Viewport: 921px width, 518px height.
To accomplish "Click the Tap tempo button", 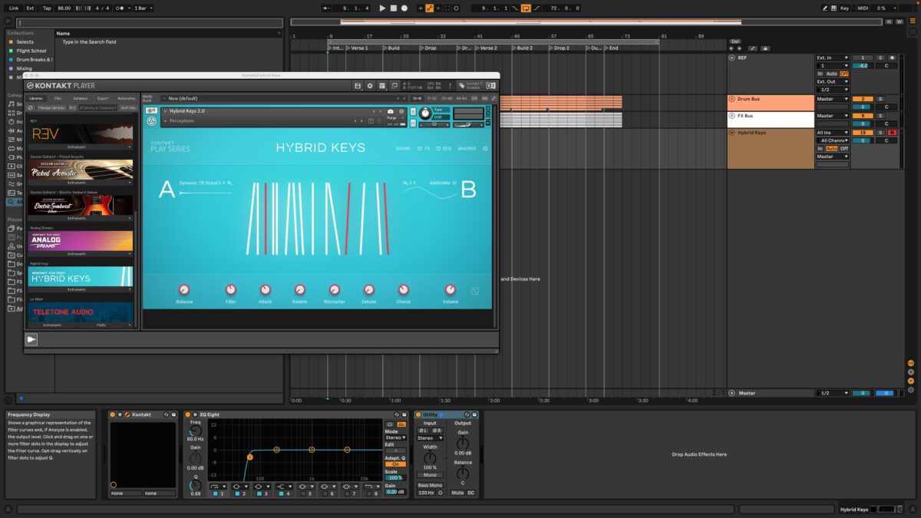I will pyautogui.click(x=47, y=8).
